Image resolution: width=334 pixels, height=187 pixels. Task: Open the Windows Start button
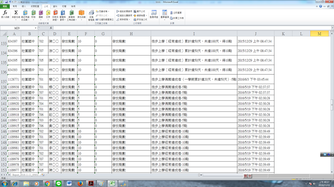tap(5, 183)
